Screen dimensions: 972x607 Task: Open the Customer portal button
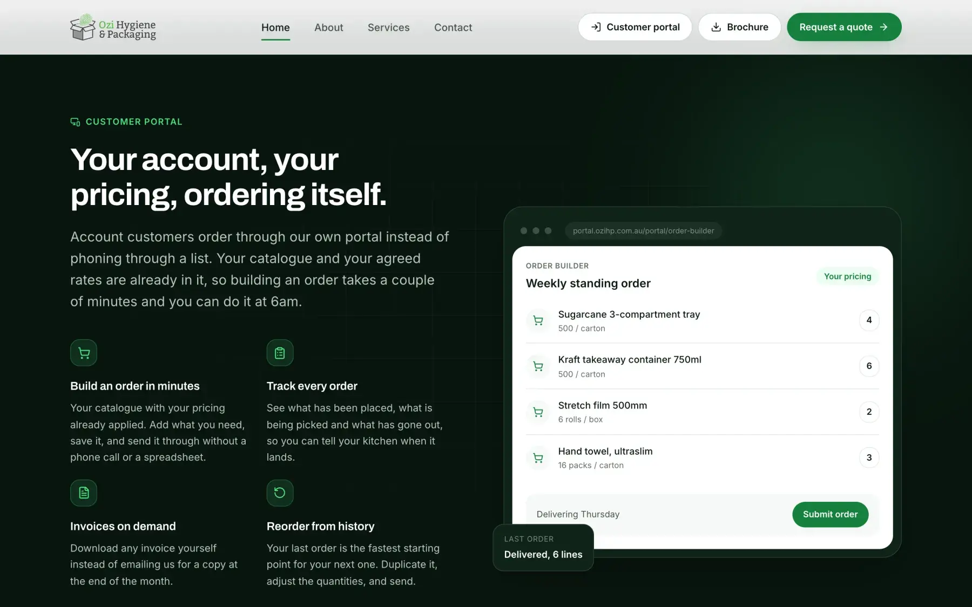pos(634,27)
